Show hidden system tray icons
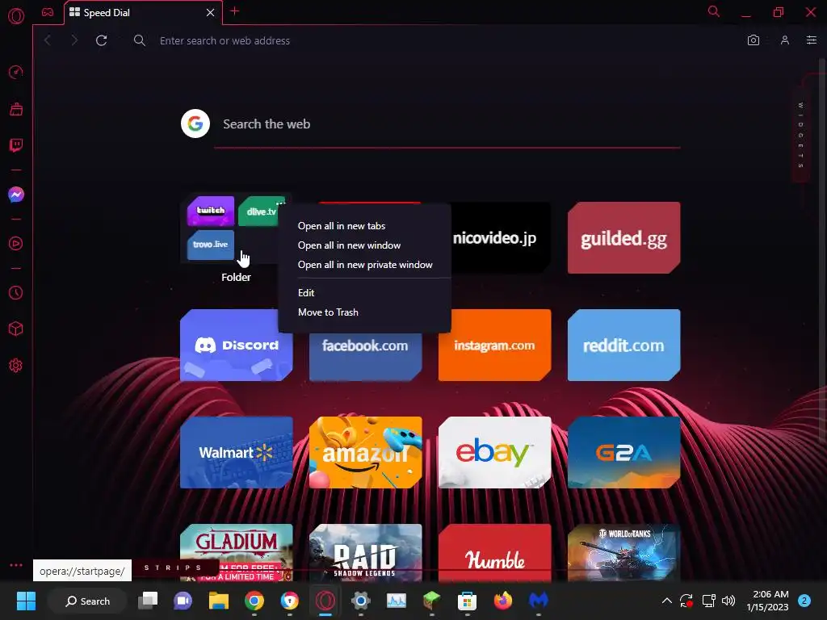The width and height of the screenshot is (827, 620). coord(666,601)
